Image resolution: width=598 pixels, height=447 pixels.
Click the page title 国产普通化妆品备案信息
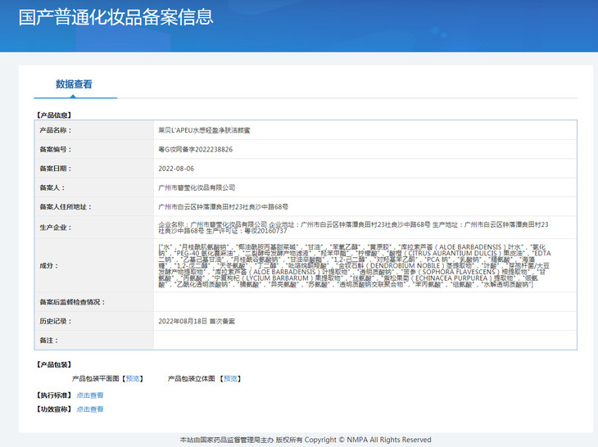(116, 17)
